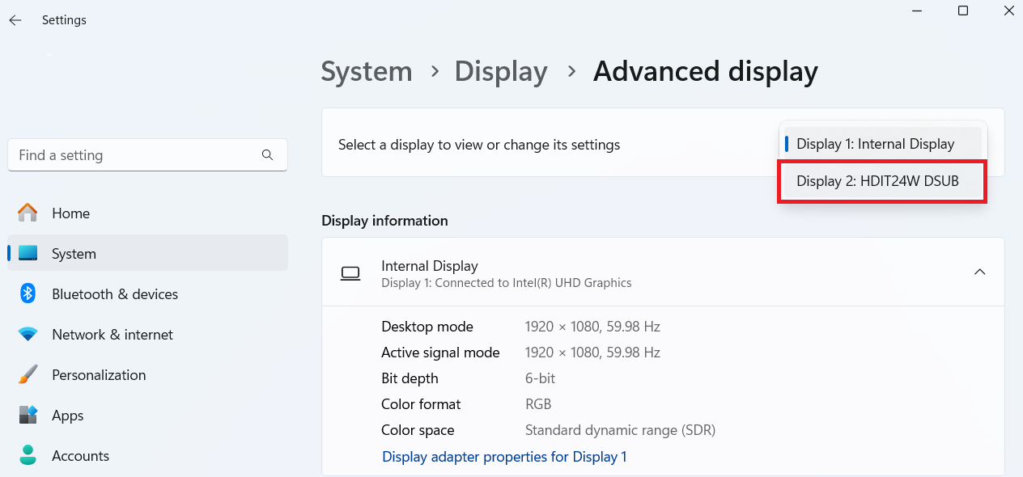This screenshot has width=1023, height=477.
Task: Click Display in the breadcrumb
Action: click(x=501, y=71)
